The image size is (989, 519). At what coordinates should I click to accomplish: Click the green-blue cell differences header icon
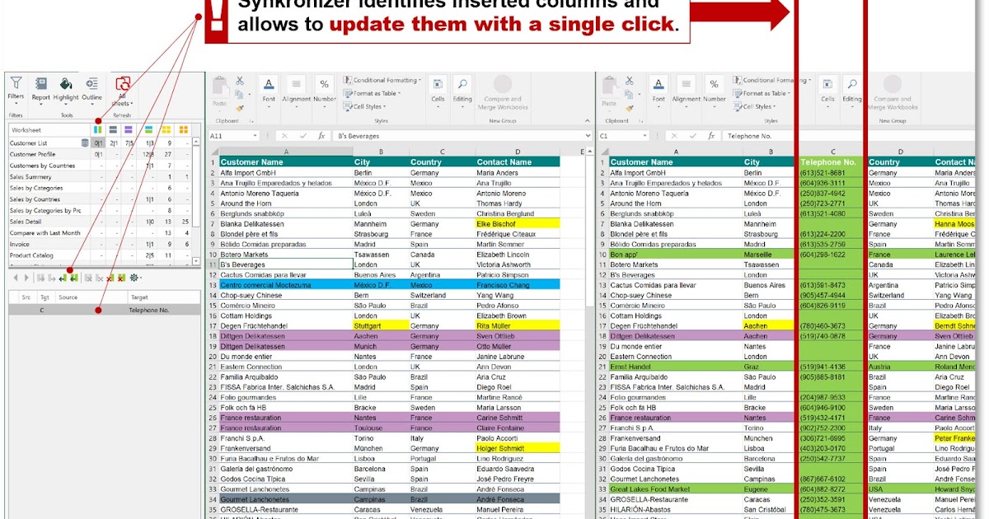148,129
